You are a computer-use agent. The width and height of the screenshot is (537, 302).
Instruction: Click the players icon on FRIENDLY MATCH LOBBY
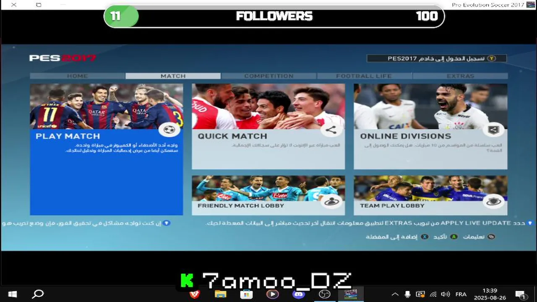pos(331,202)
